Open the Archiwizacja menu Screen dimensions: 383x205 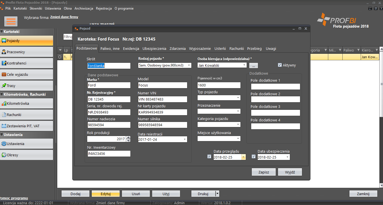(84, 8)
